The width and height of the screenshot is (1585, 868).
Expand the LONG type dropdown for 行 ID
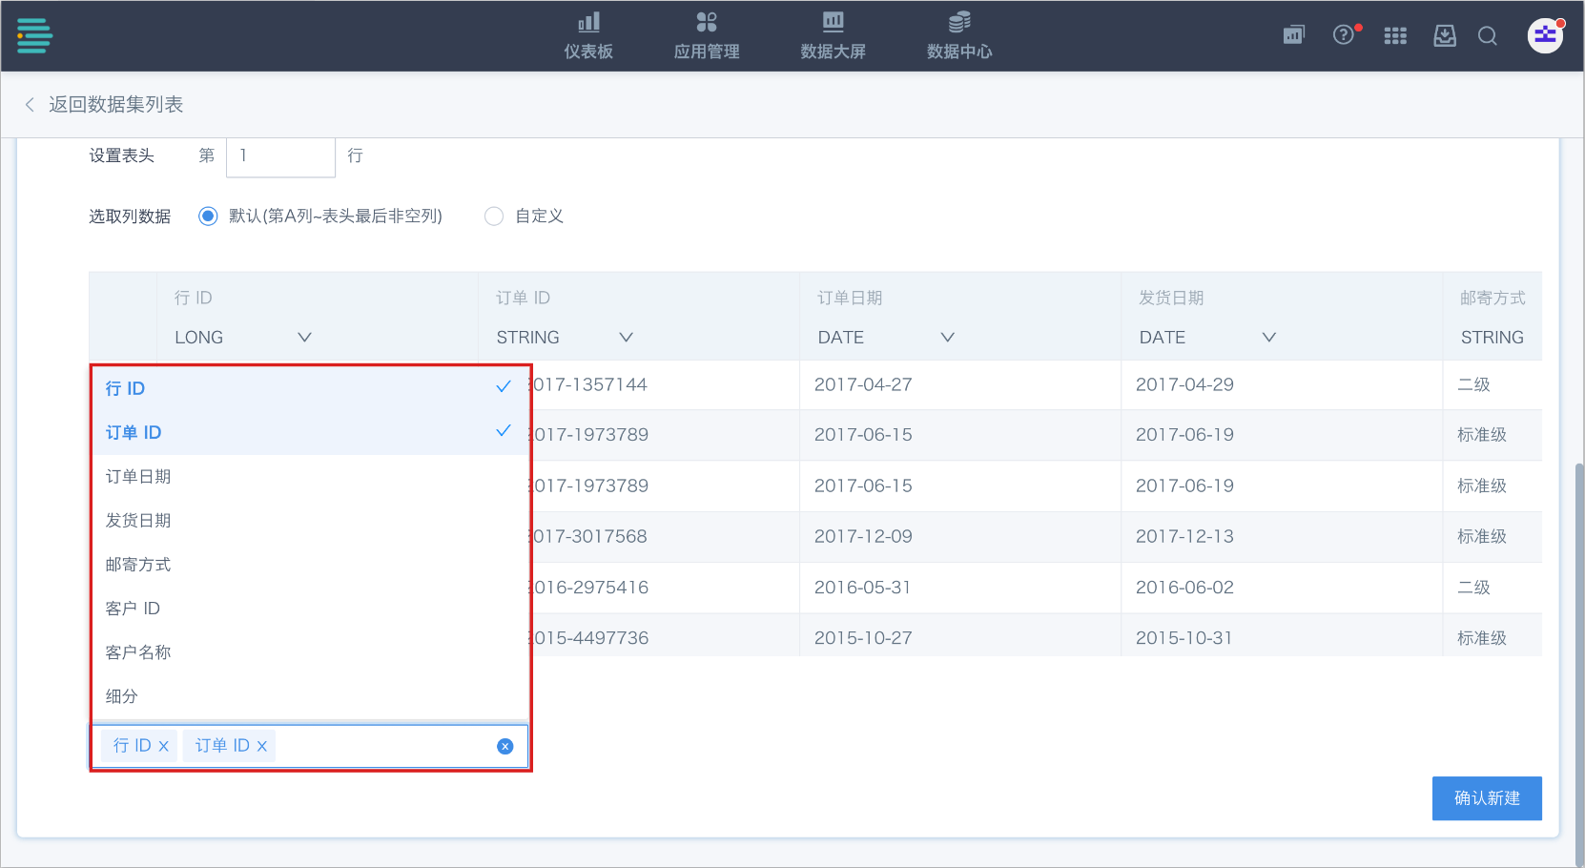tap(304, 338)
